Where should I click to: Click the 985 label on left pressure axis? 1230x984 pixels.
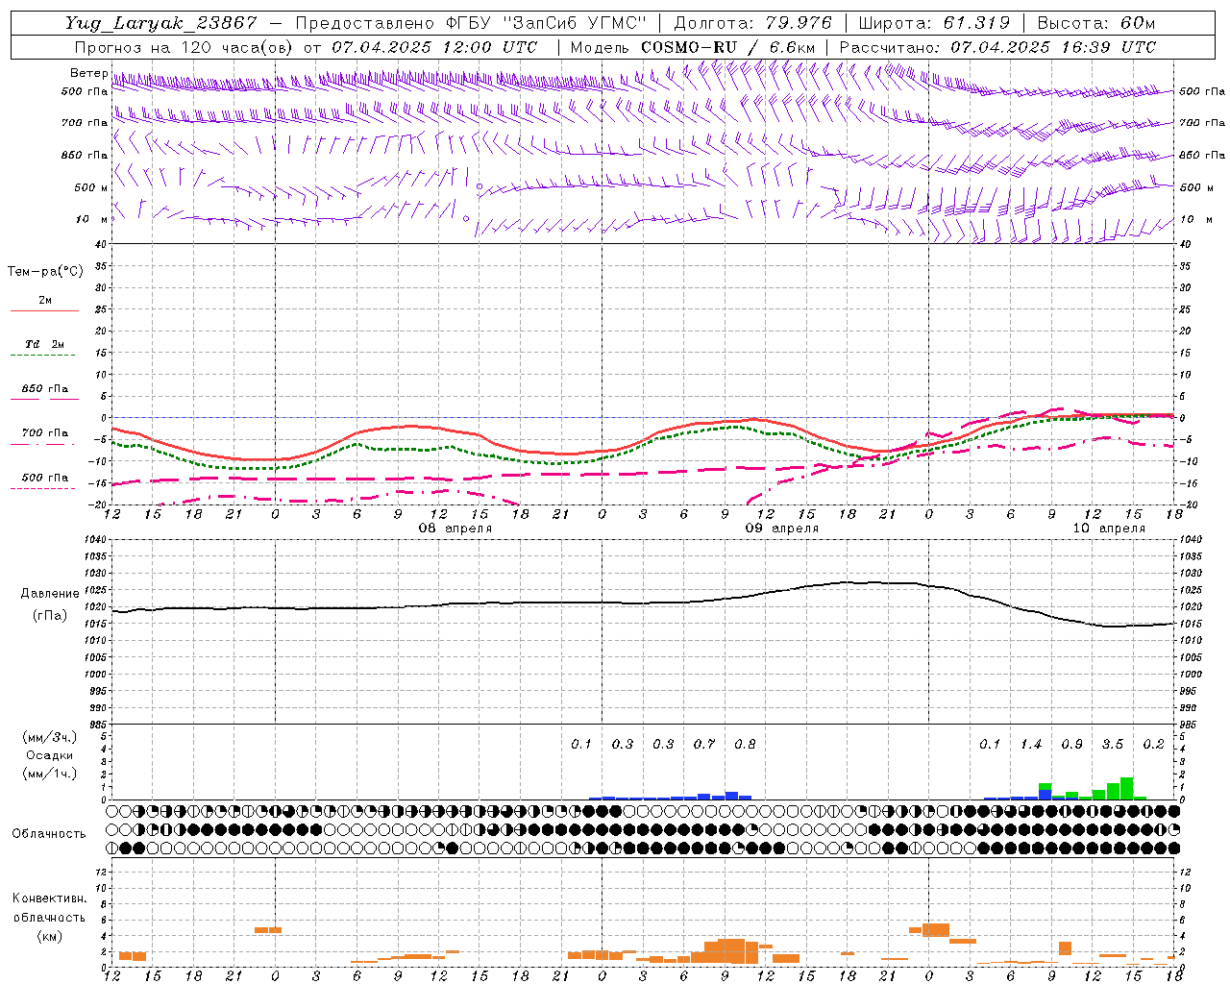[x=99, y=725]
